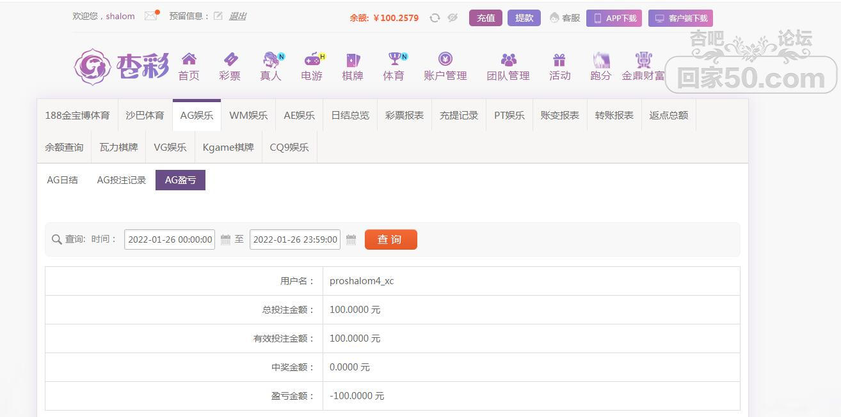Image resolution: width=841 pixels, height=417 pixels.
Task: Switch to Kgame棋牌 tab
Action: coord(228,147)
